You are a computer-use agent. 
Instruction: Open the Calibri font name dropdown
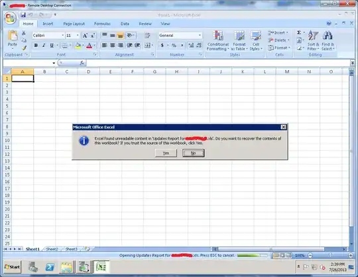pyautogui.click(x=62, y=36)
